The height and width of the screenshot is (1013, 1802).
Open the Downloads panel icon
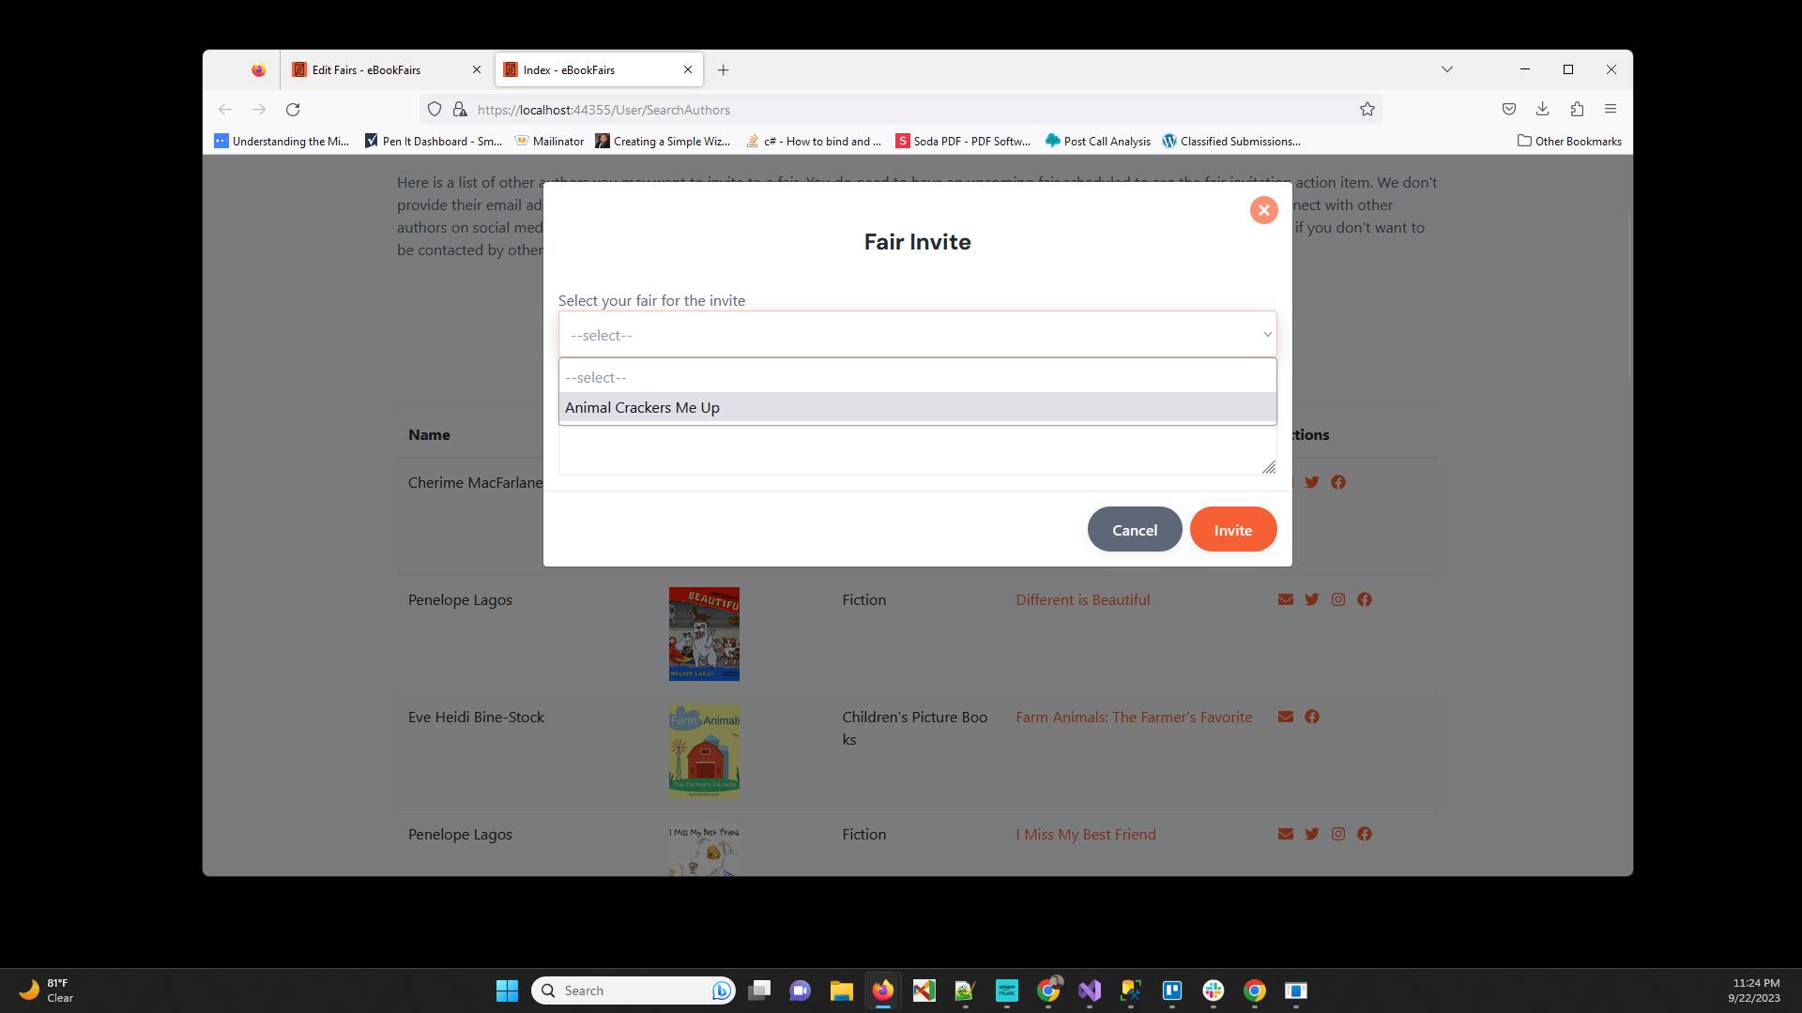1542,109
